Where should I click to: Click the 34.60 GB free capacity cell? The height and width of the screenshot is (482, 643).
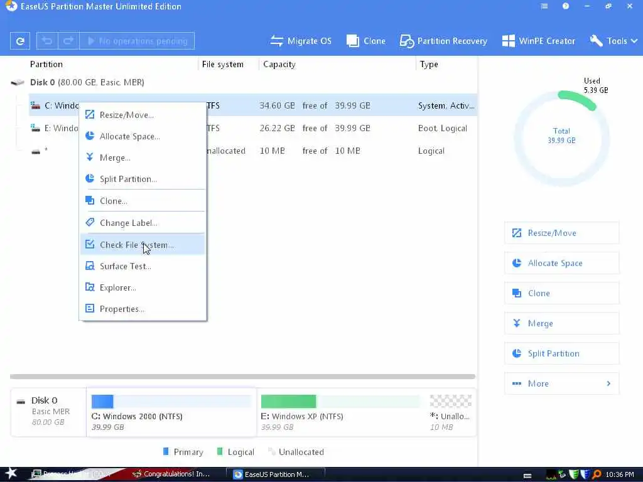pyautogui.click(x=277, y=105)
